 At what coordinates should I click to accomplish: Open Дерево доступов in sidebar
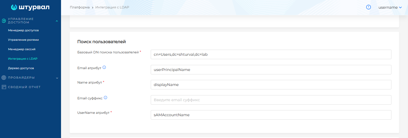21,68
